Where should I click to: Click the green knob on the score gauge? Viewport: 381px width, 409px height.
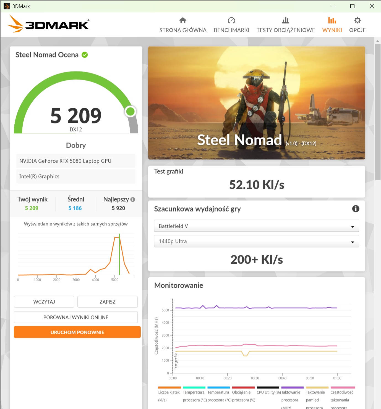pos(130,112)
